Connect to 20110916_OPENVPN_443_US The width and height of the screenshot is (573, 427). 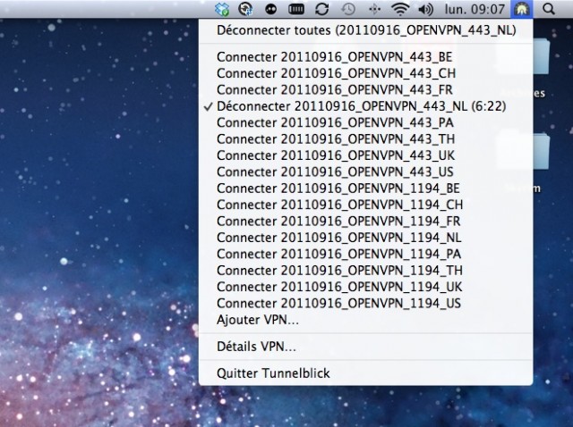[366, 172]
